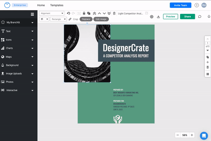Image resolution: width=211 pixels, height=141 pixels.
Task: Click the Edit Image button
Action: coord(101,19)
